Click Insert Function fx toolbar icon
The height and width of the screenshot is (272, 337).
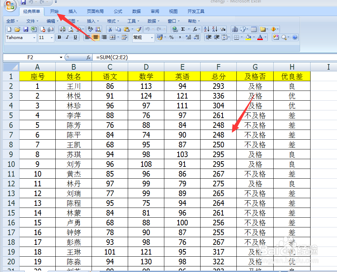click(x=195, y=29)
